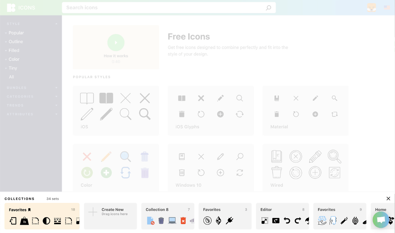The image size is (395, 233).
Task: Click the blue trash can icon in Collection 8
Action: tap(161, 221)
